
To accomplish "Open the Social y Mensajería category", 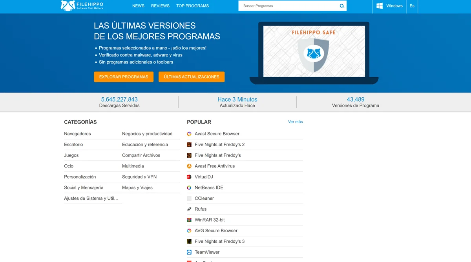I will coord(84,188).
